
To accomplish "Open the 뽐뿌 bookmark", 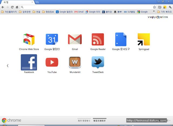I will coord(118,12).
